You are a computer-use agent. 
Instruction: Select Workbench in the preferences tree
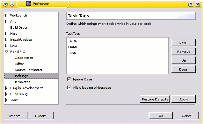click(x=18, y=16)
